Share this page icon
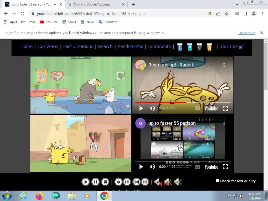This screenshot has height=201, width=268. pos(218,14)
